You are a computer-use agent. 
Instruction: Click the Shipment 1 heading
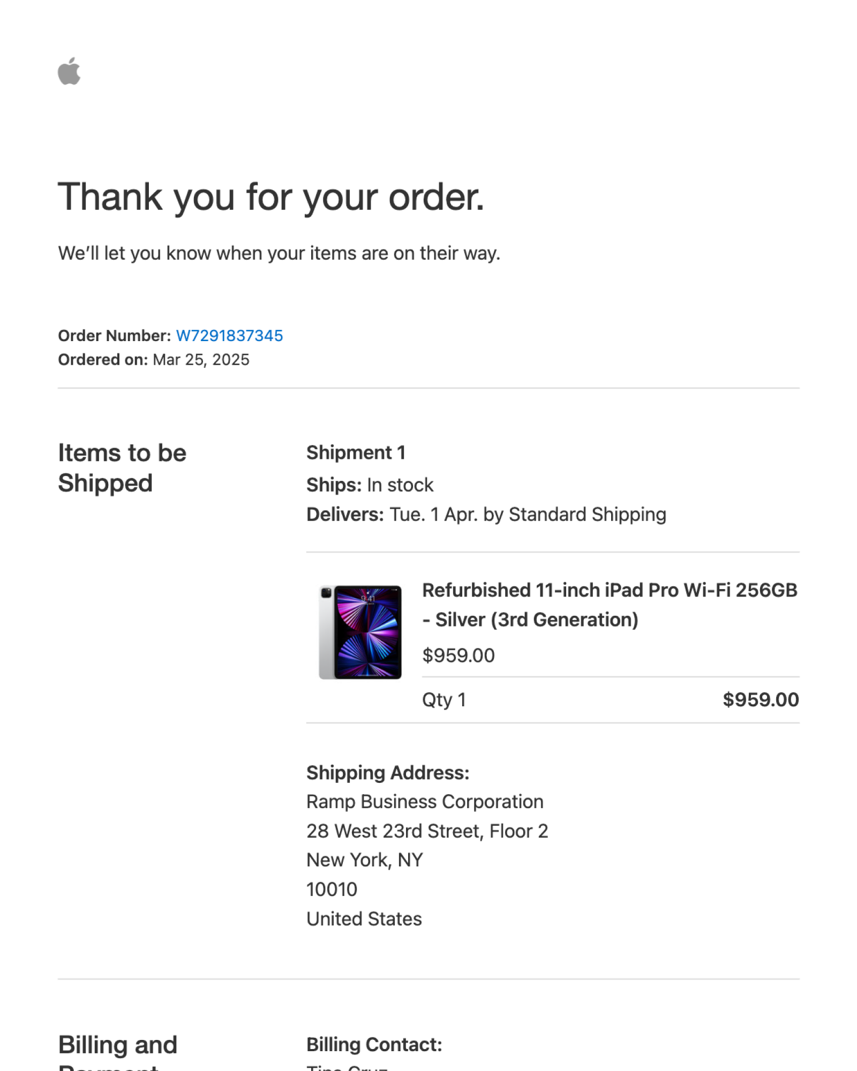coord(356,452)
